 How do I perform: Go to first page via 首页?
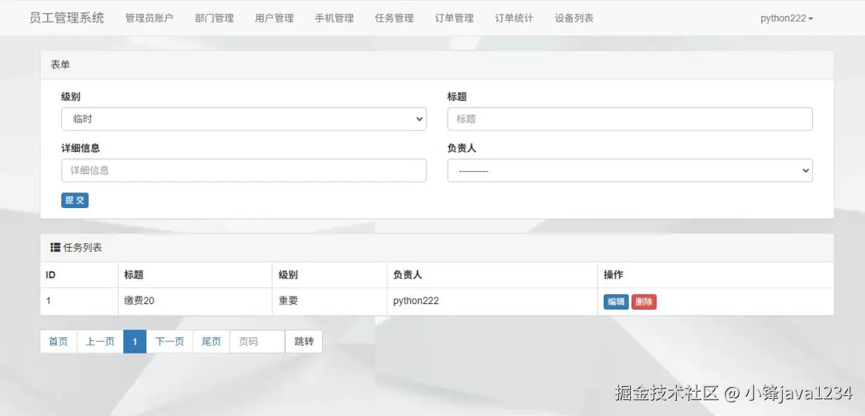point(59,342)
